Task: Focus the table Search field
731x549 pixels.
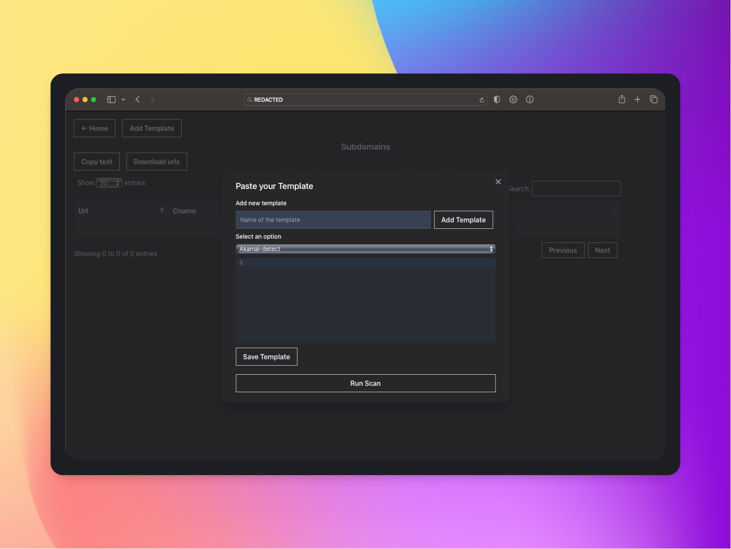Action: tap(576, 189)
